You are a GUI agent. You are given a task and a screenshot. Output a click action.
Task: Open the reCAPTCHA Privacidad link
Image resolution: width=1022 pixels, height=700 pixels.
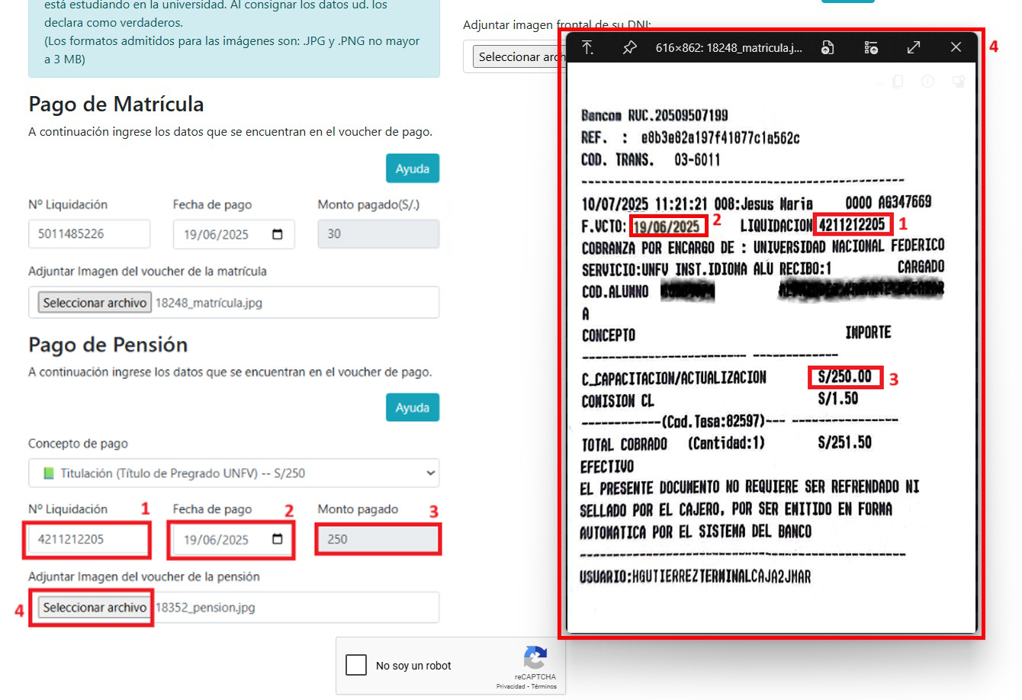pos(510,686)
